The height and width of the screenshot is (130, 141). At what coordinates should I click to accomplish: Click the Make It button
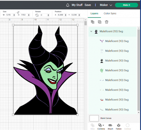(126, 5)
